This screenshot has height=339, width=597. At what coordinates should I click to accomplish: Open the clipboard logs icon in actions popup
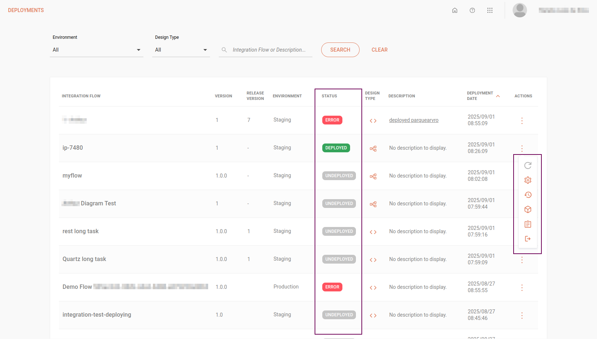(527, 224)
